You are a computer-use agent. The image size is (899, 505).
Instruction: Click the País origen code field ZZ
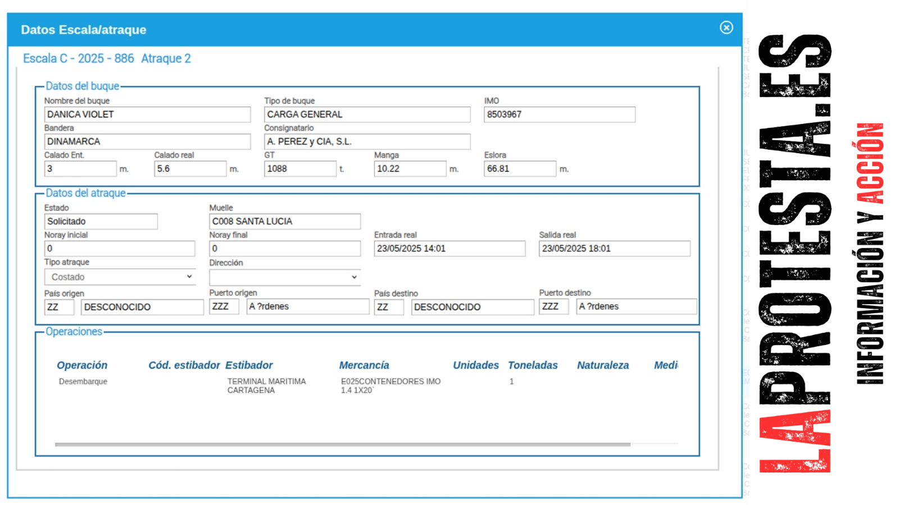[59, 307]
